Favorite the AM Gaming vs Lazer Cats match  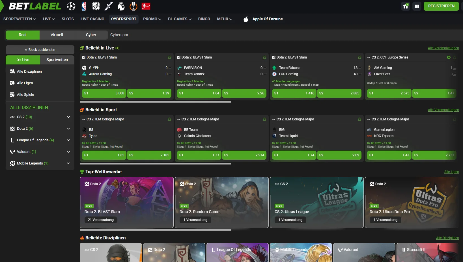click(455, 57)
